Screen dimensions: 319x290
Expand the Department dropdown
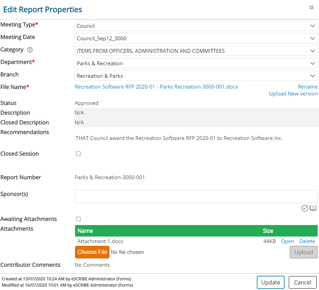click(196, 64)
